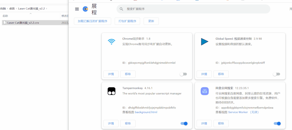Screen dimensions: 292x130
Task: Click 桌面 breadcrumb in Explorer address bar
Action: pos(12,9)
